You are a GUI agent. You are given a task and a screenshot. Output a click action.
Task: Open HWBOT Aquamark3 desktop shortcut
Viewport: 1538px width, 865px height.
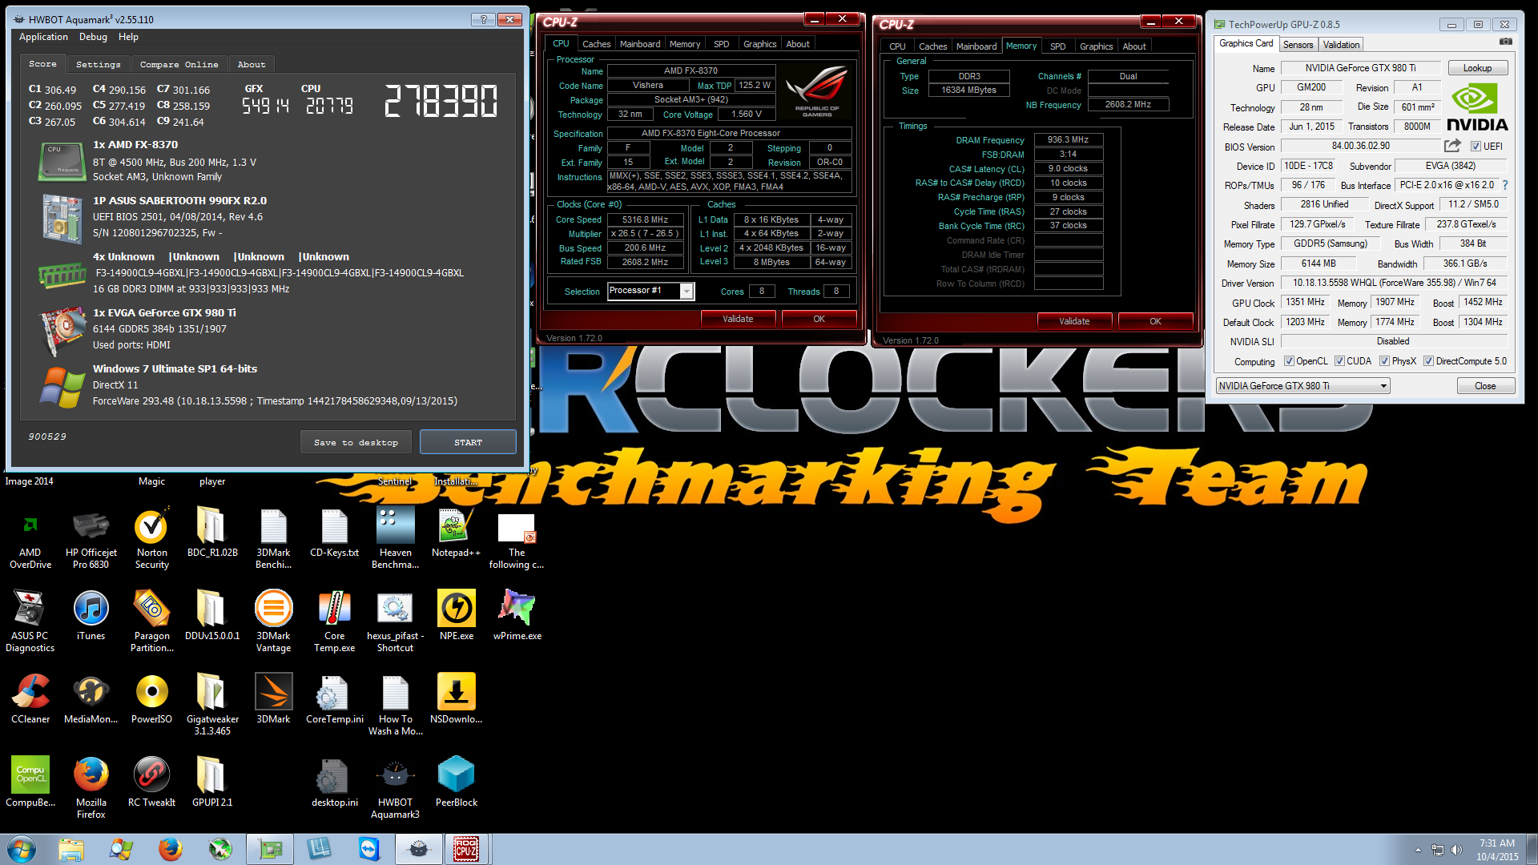pos(396,787)
